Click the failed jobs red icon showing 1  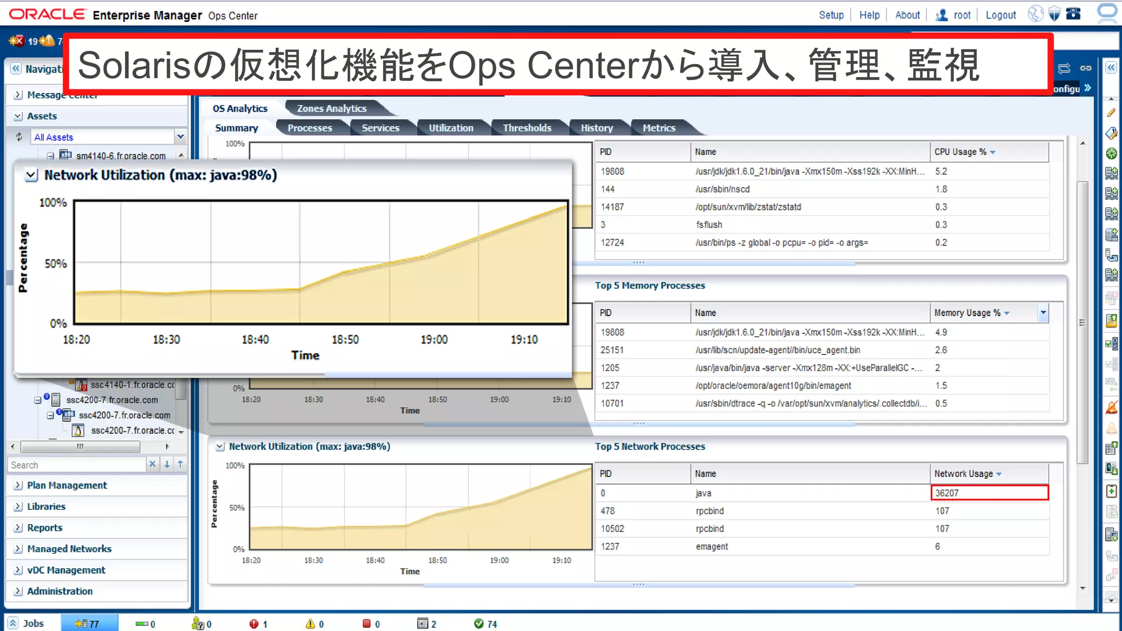254,624
